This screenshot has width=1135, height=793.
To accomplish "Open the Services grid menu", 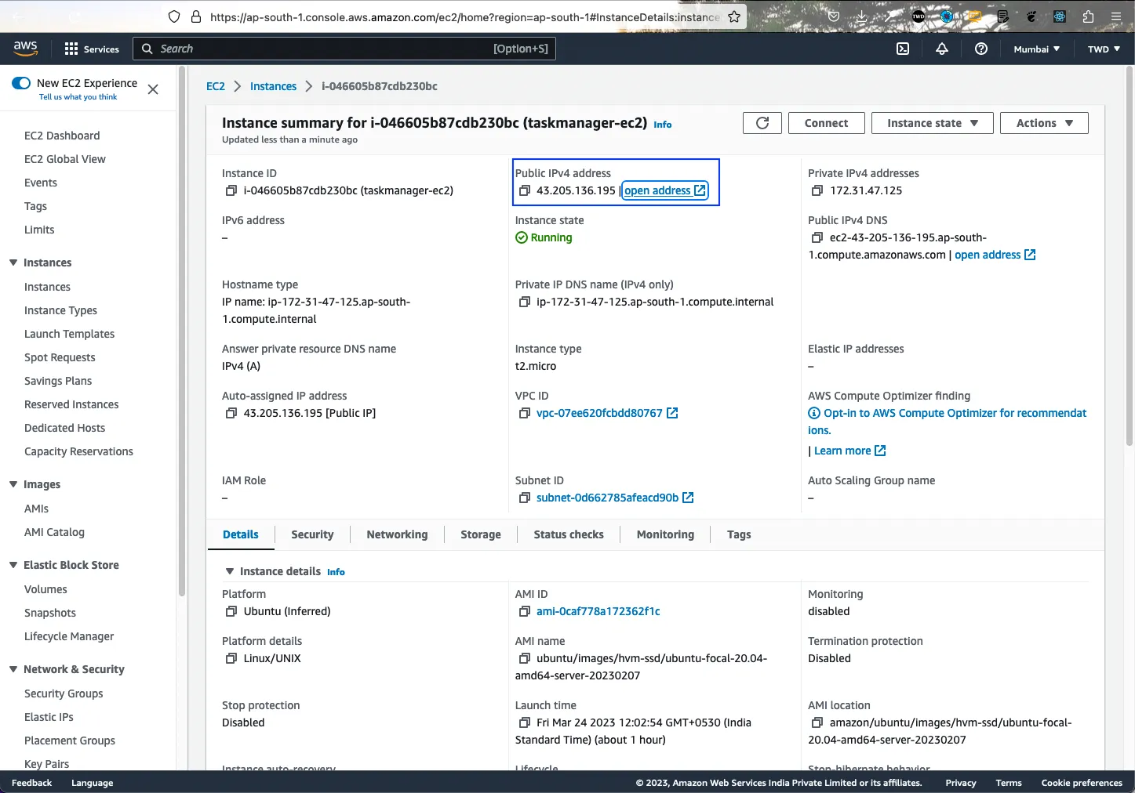I will tap(92, 49).
